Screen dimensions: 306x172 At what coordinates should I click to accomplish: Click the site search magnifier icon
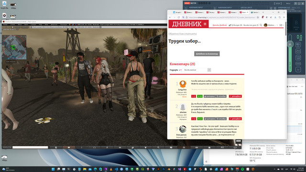tap(261, 25)
